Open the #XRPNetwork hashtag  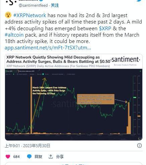point(30,15)
